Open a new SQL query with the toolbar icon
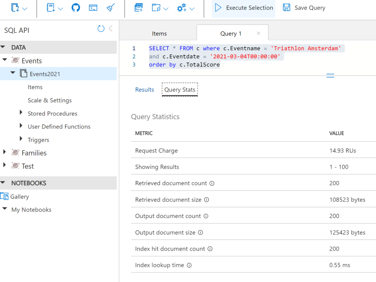The image size is (376, 282). [x=15, y=8]
